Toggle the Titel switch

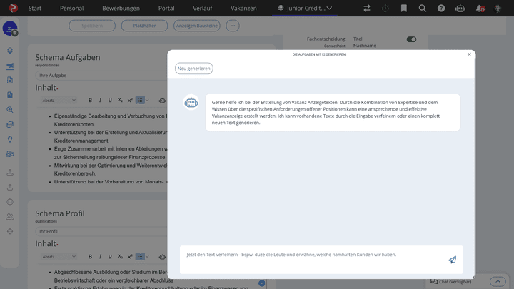point(411,39)
